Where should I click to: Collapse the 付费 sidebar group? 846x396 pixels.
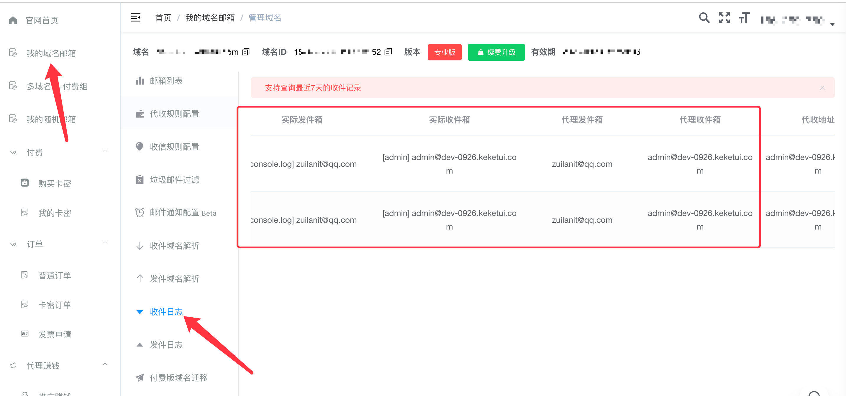tap(105, 151)
